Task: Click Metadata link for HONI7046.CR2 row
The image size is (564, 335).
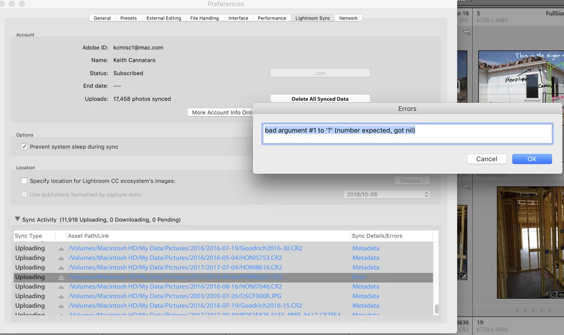Action: point(366,287)
